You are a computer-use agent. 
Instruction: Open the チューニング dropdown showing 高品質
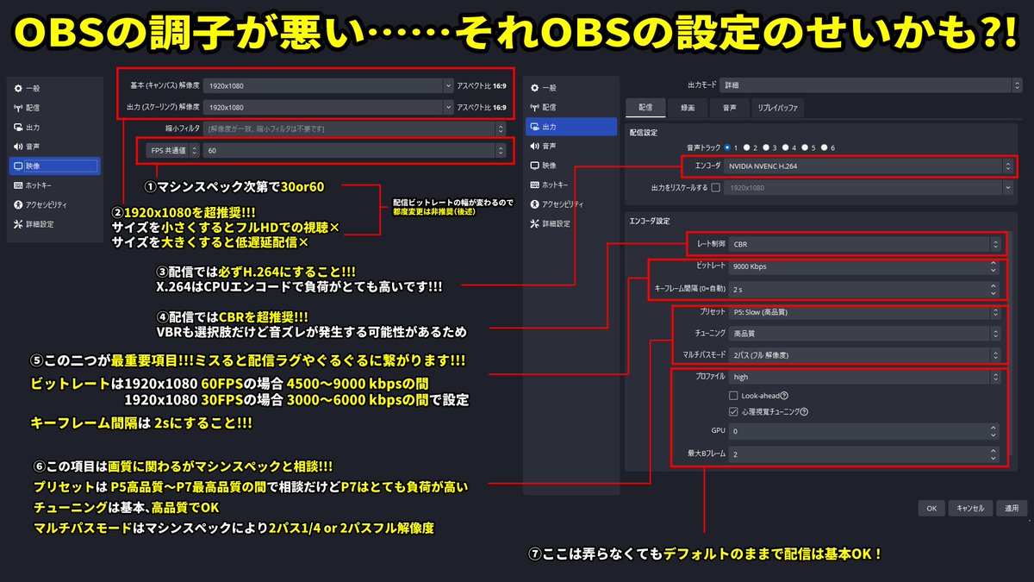tap(863, 333)
